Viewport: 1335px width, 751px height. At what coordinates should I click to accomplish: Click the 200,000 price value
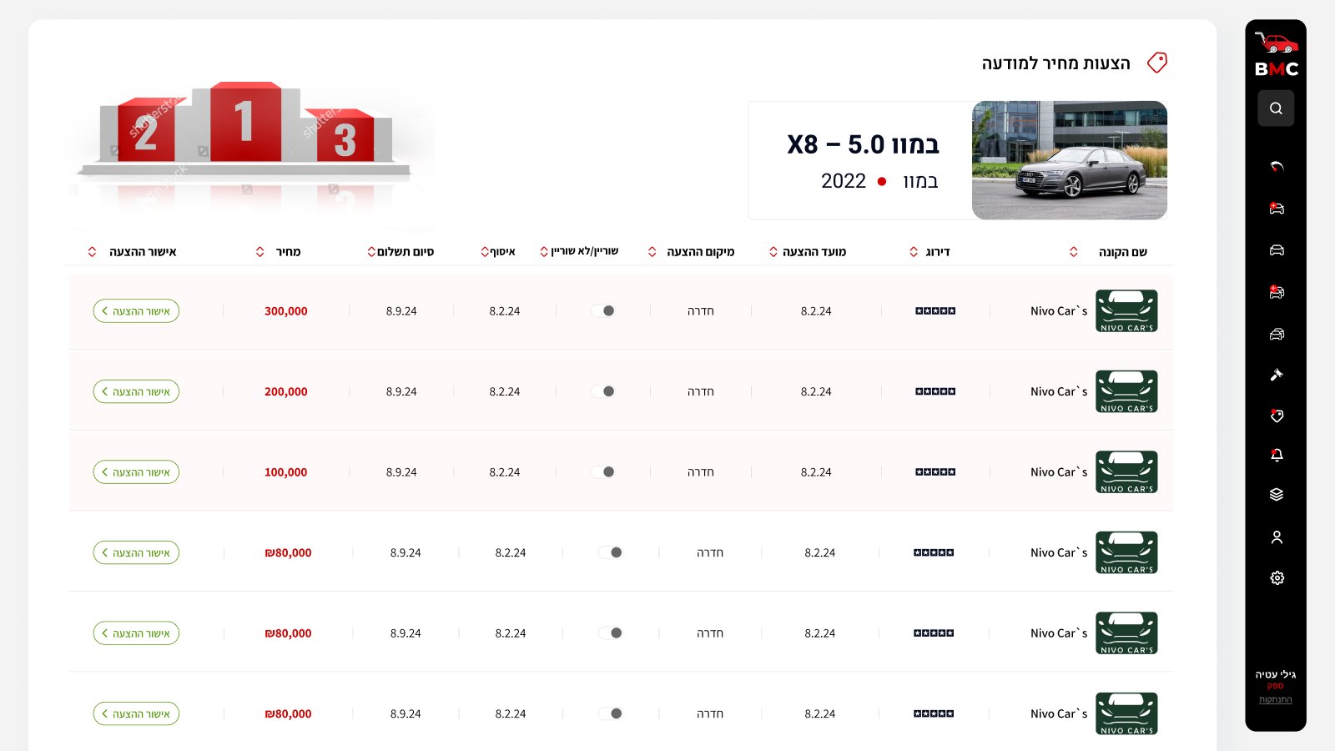[286, 391]
